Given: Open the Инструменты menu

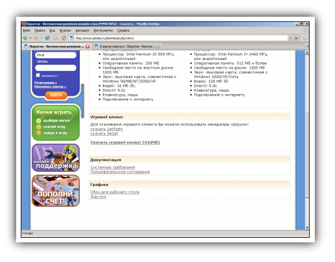Looking at the screenshot, I should pyautogui.click(x=103, y=31).
